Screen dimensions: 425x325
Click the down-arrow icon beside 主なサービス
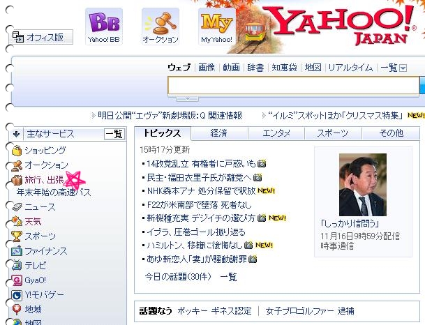click(x=16, y=134)
